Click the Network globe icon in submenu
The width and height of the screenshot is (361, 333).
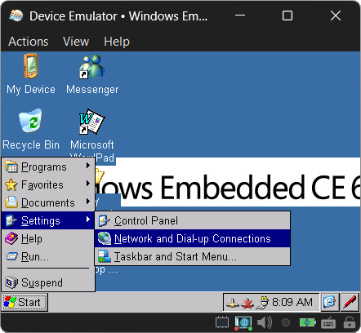pyautogui.click(x=105, y=238)
